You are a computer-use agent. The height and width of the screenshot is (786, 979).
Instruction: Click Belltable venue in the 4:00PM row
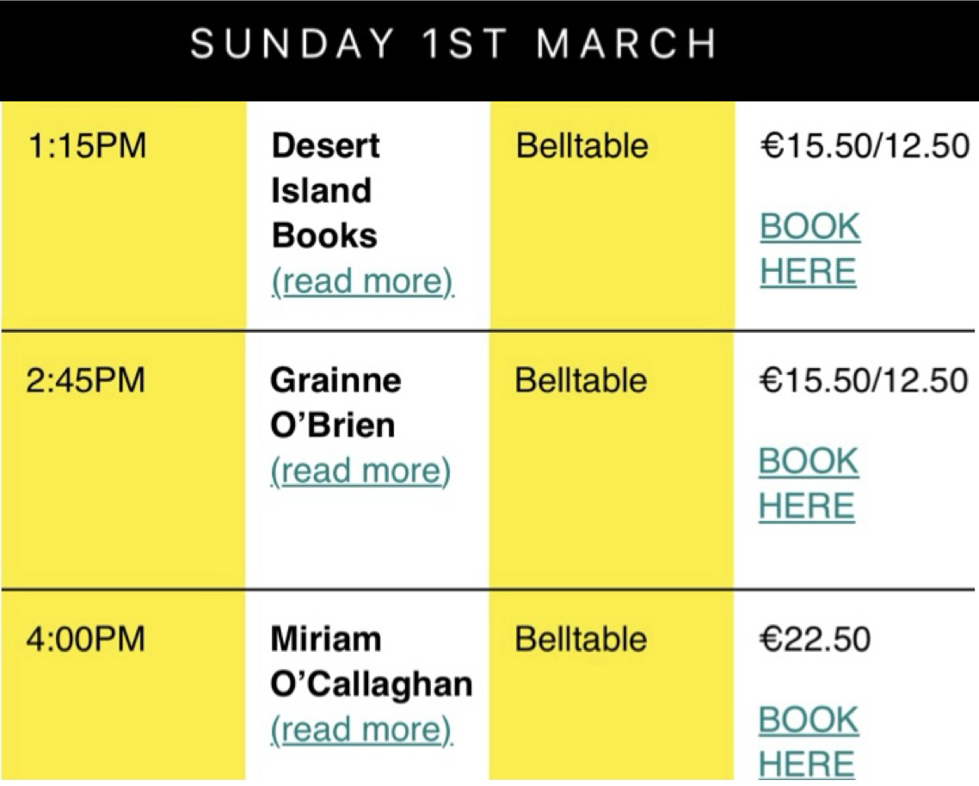click(x=582, y=641)
